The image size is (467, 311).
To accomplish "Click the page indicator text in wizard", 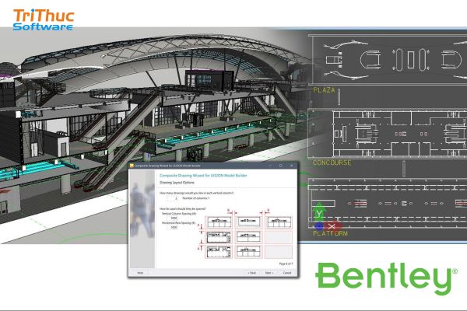I will pos(286,264).
